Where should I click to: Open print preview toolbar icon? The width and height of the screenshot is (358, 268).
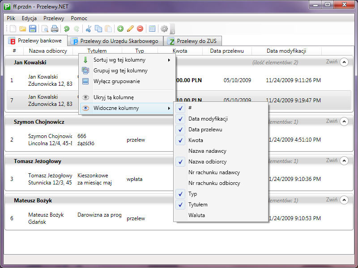45,29
